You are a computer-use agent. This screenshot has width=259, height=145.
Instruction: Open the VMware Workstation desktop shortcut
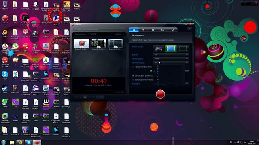pyautogui.click(x=5, y=118)
